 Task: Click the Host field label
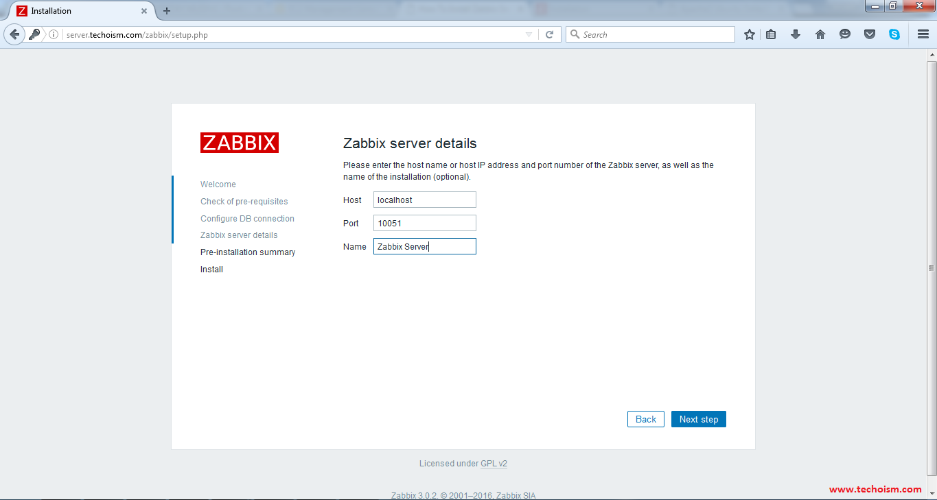tap(352, 200)
